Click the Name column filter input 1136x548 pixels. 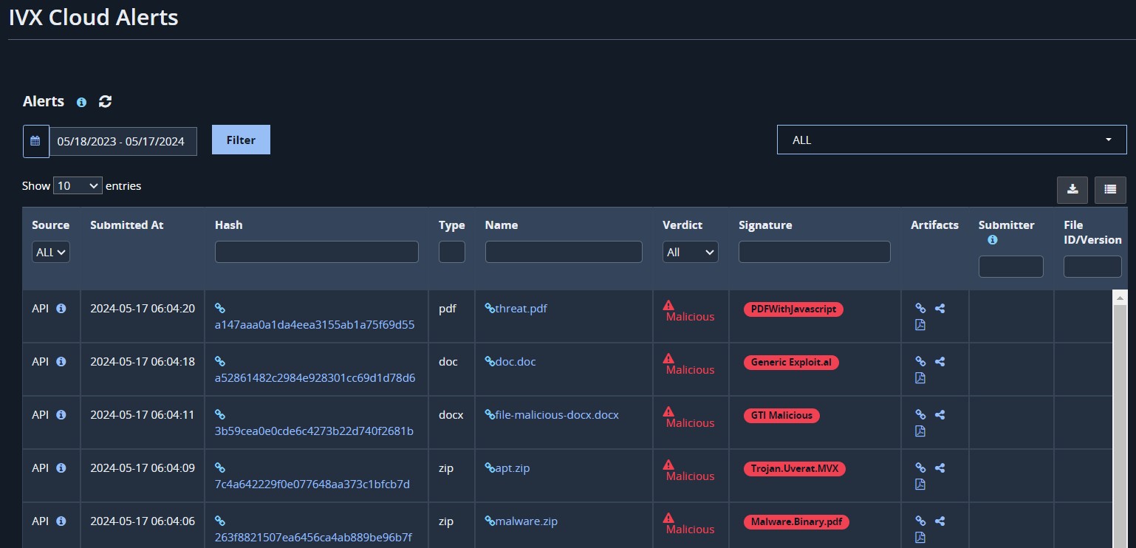(564, 252)
